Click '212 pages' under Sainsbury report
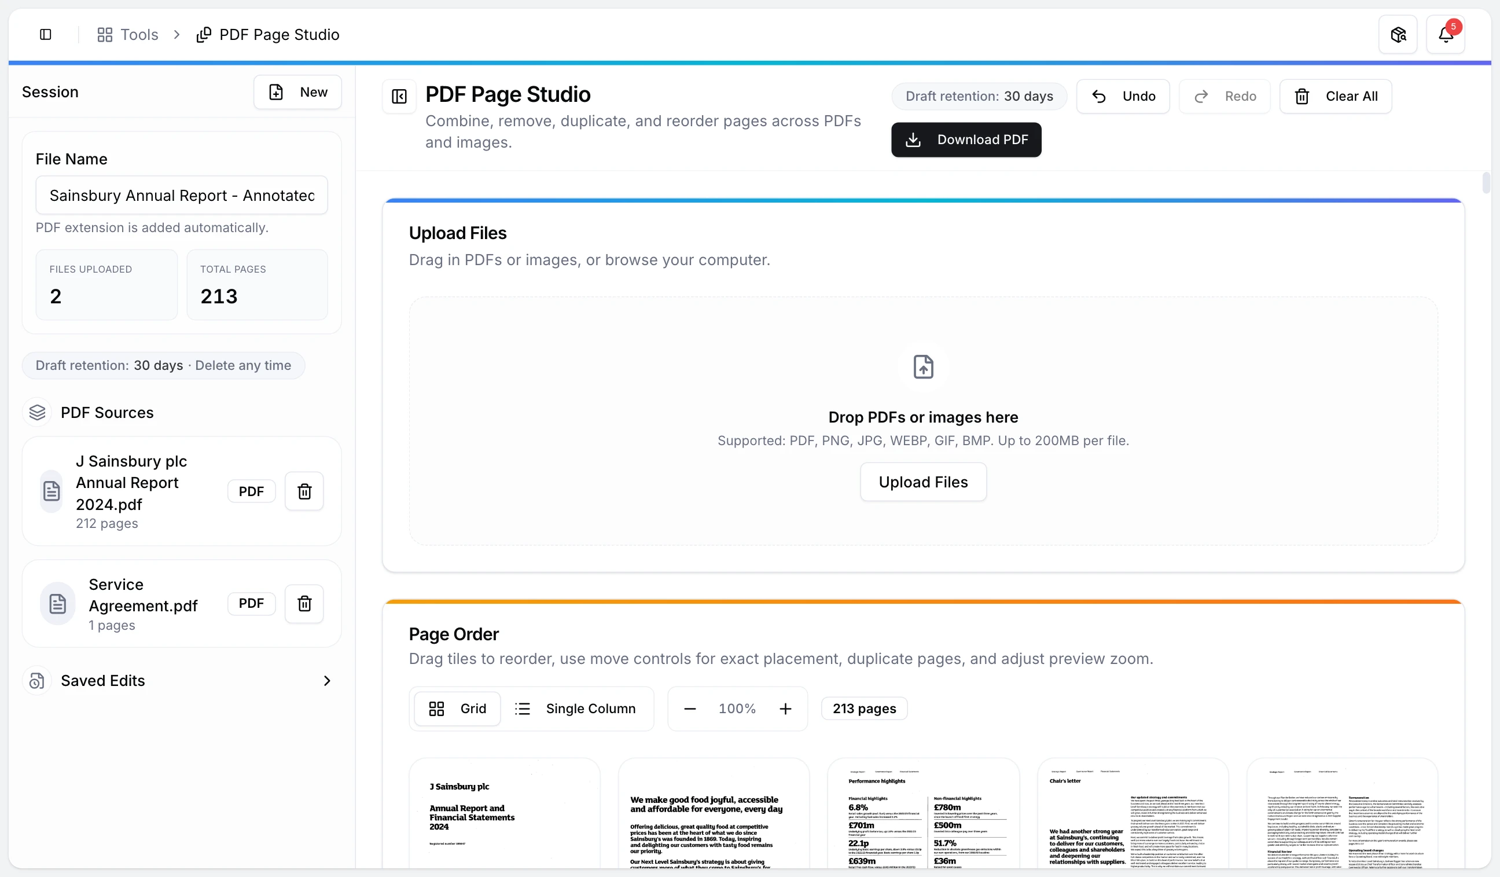Viewport: 1500px width, 877px height. (106, 523)
